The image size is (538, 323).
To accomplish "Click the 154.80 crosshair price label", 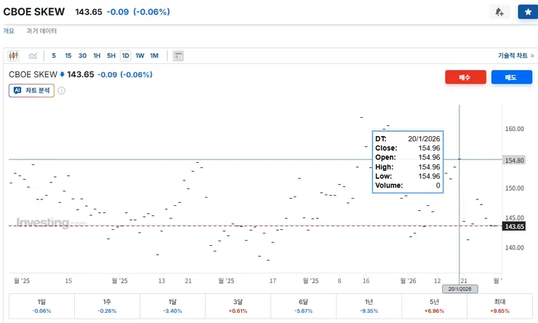I will (514, 160).
